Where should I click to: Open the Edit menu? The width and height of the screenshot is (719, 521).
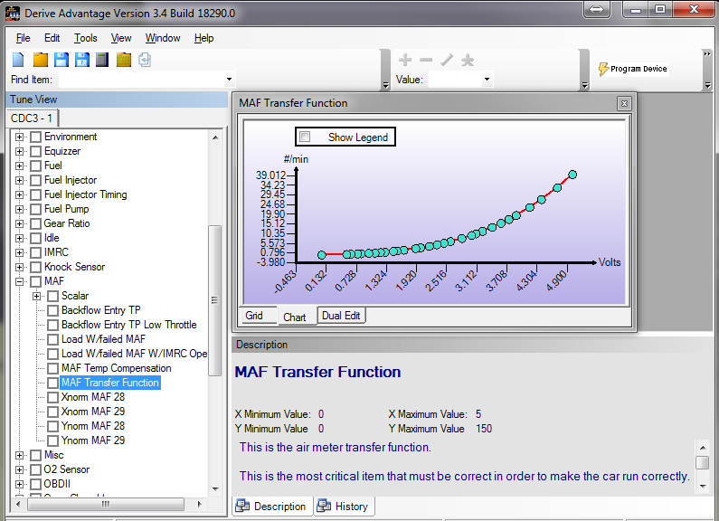pyautogui.click(x=52, y=38)
